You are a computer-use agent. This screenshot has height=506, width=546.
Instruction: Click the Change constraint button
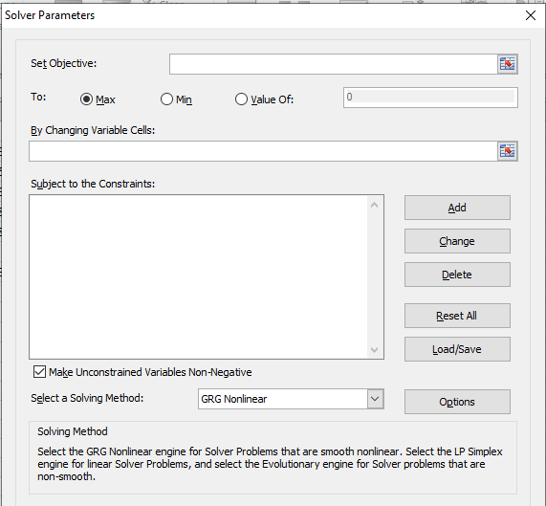(x=457, y=241)
